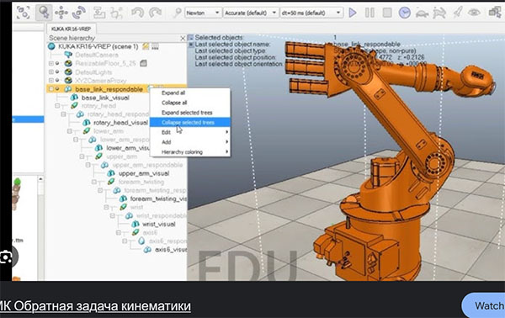The height and width of the screenshot is (318, 505).
Task: Toggle threaded rendering rocket icon
Action: [457, 13]
